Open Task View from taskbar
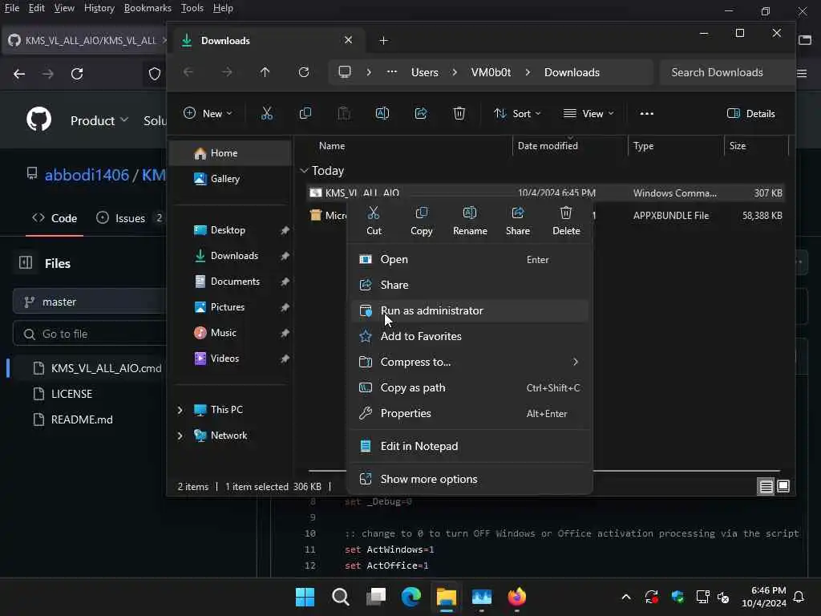The height and width of the screenshot is (616, 821). click(376, 597)
